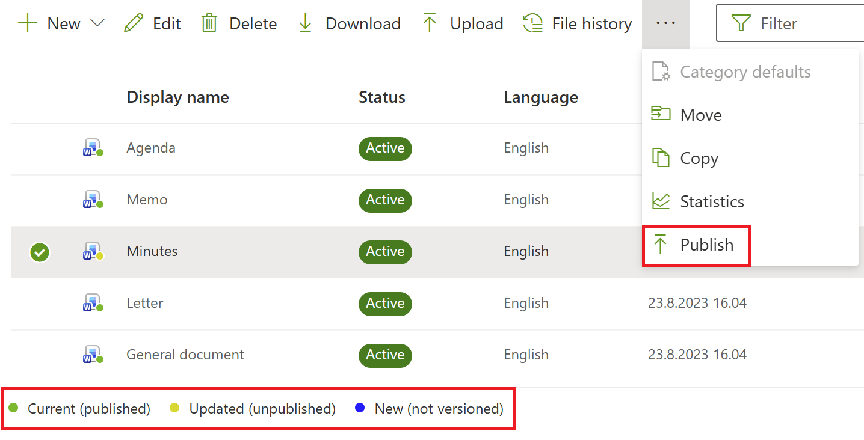The height and width of the screenshot is (440, 864).
Task: Open File history from the toolbar
Action: [x=578, y=23]
